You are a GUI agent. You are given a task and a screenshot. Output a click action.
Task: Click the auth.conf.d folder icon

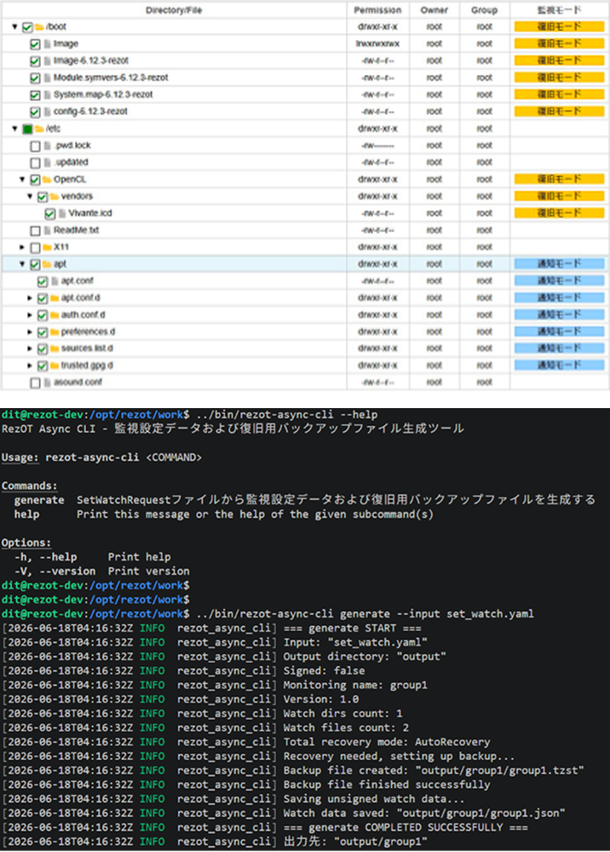[55, 314]
